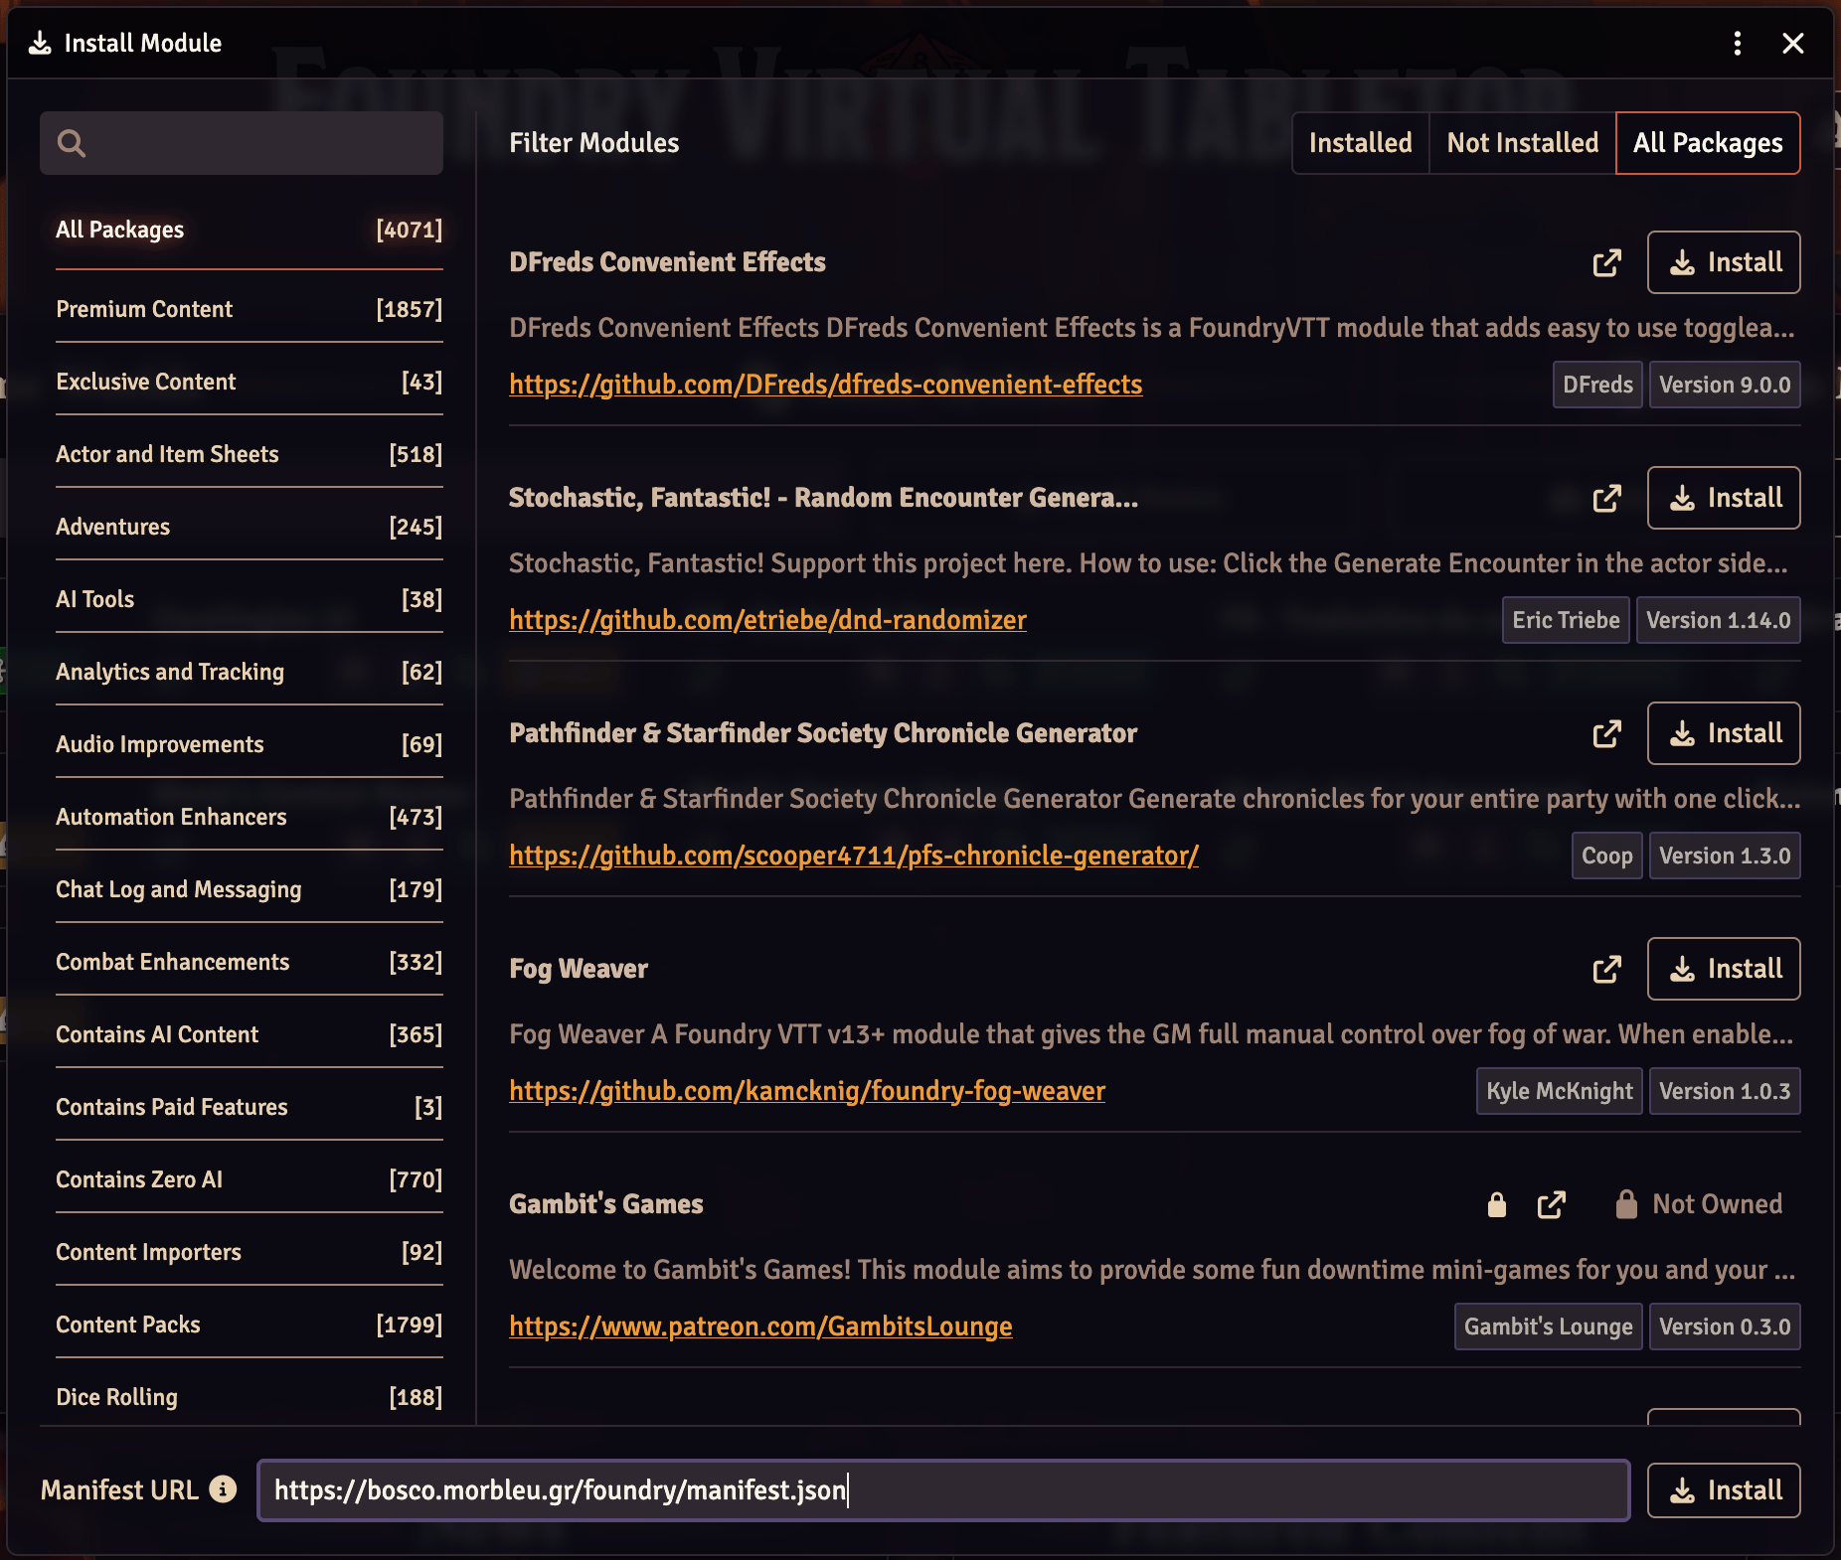Select Actor and Item Sheets category
The image size is (1841, 1560).
coord(249,454)
